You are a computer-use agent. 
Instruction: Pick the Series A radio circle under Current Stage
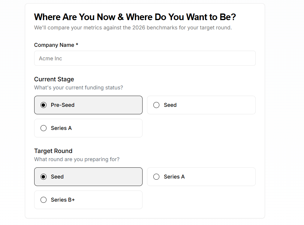(44, 128)
